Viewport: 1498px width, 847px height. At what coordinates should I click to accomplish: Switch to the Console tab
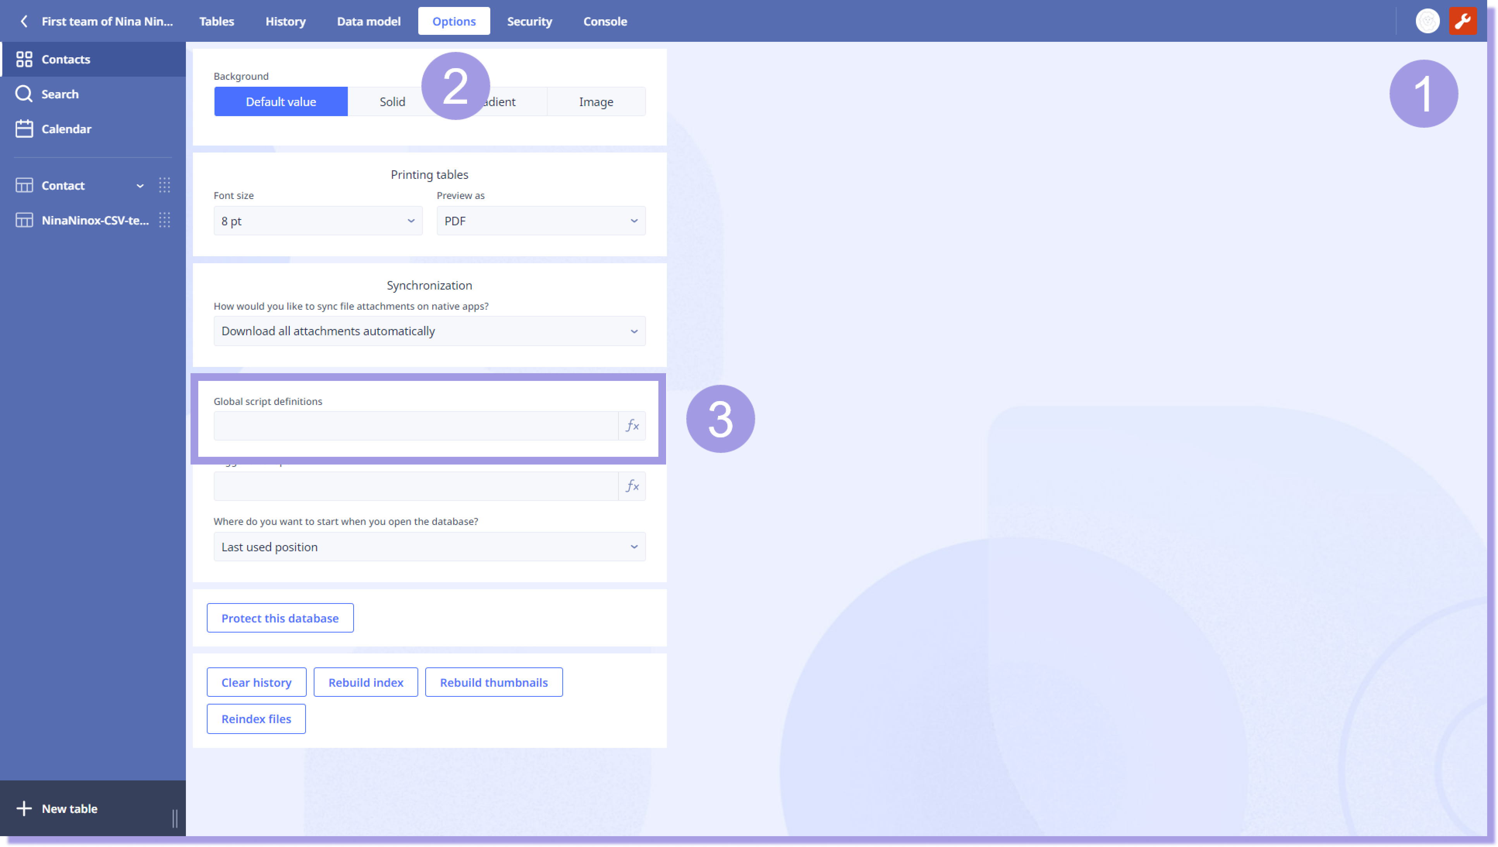pyautogui.click(x=605, y=22)
